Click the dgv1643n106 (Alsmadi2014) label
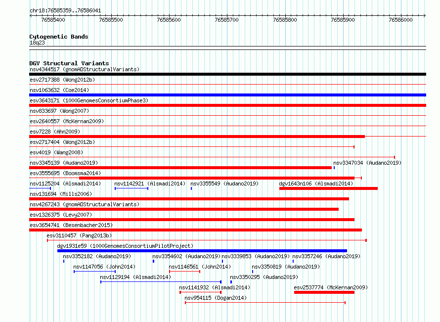Viewport: 440px width, 322px height. (x=316, y=184)
